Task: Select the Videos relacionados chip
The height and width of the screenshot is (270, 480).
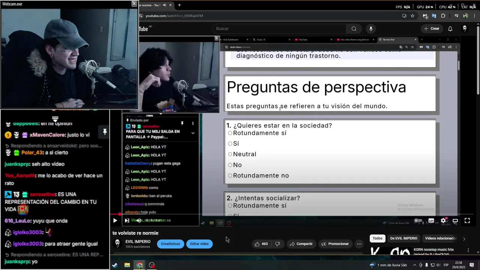Action: [x=441, y=238]
